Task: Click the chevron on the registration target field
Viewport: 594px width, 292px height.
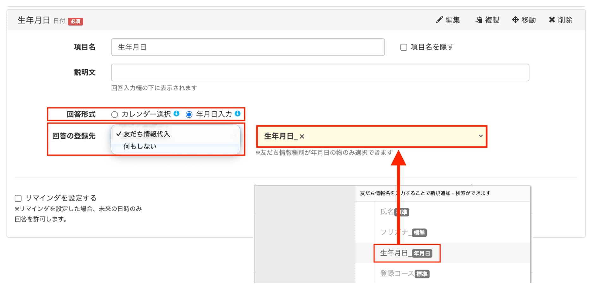Action: pyautogui.click(x=481, y=136)
